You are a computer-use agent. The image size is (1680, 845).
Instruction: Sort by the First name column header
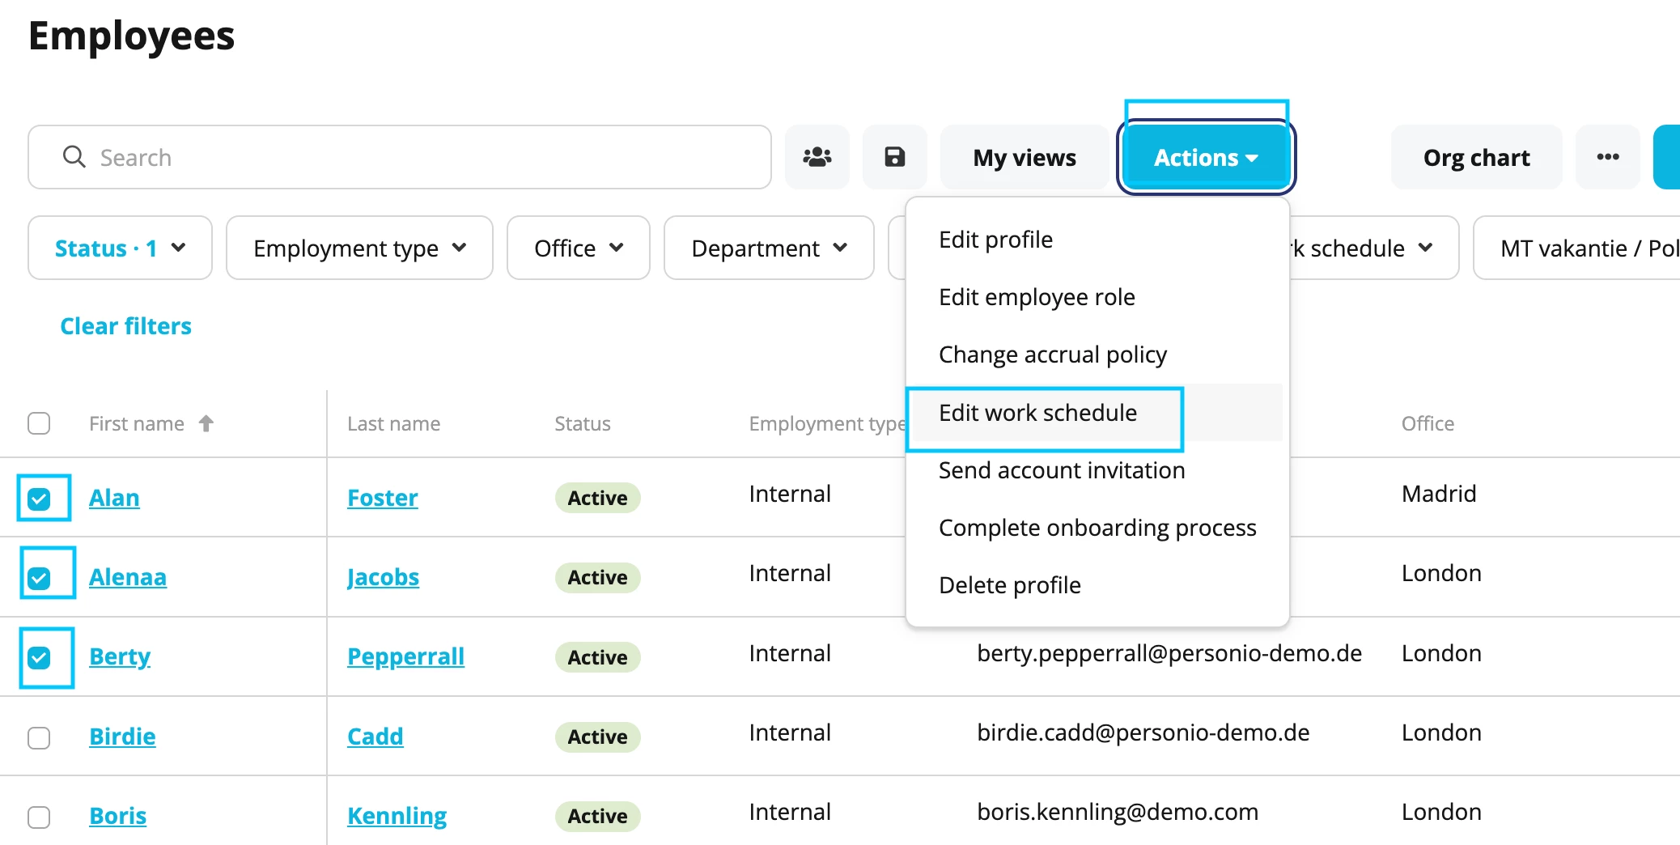[137, 423]
